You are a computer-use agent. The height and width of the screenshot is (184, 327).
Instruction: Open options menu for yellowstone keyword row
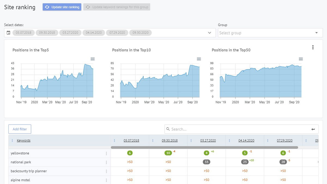pos(107,153)
